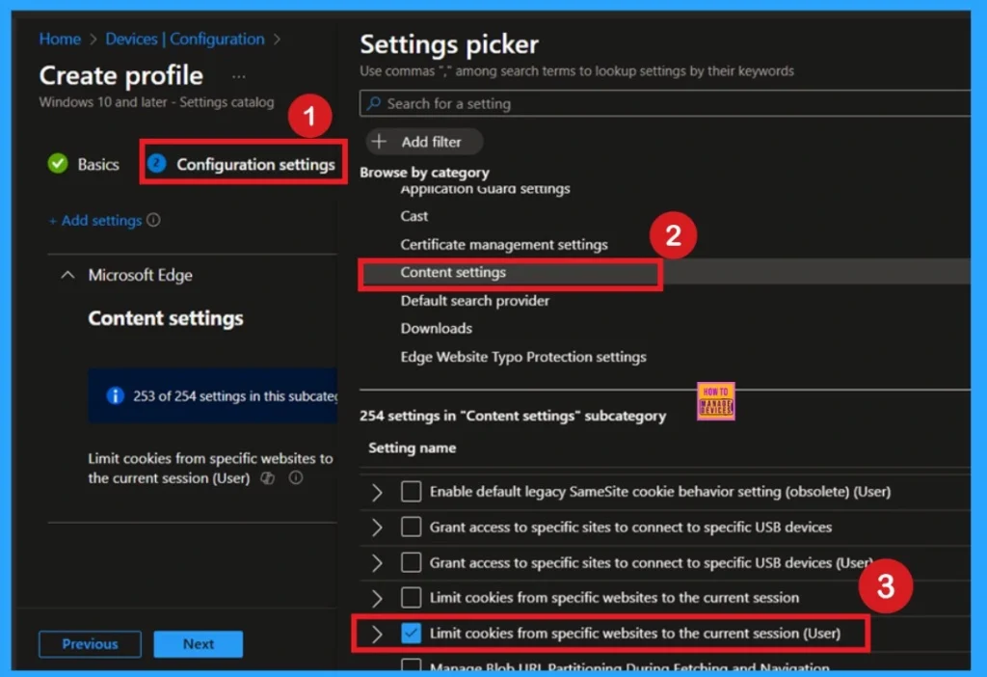Click the info icon beside Limit cookies (User) setting
Screen dimensions: 987x677
[x=295, y=478]
